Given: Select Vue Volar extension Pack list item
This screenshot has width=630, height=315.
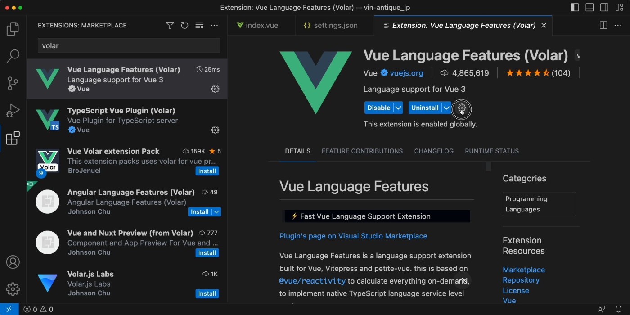Looking at the screenshot, I should click(x=127, y=161).
